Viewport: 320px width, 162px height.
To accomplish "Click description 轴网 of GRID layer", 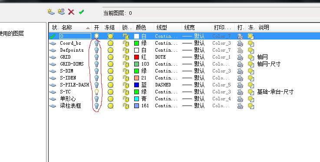I will 262,57.
